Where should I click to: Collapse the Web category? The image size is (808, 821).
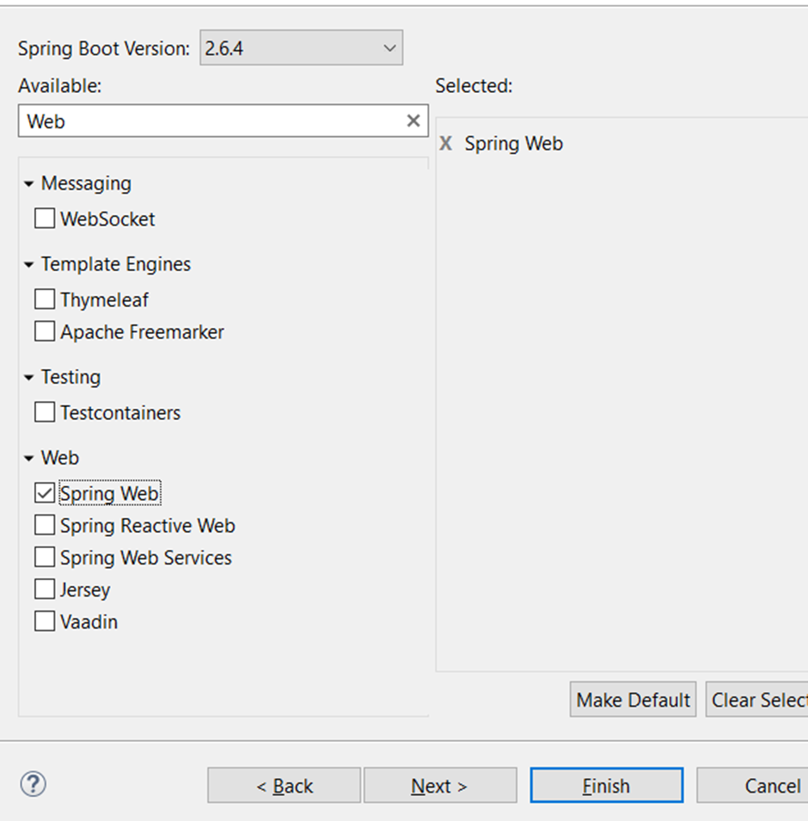point(28,458)
